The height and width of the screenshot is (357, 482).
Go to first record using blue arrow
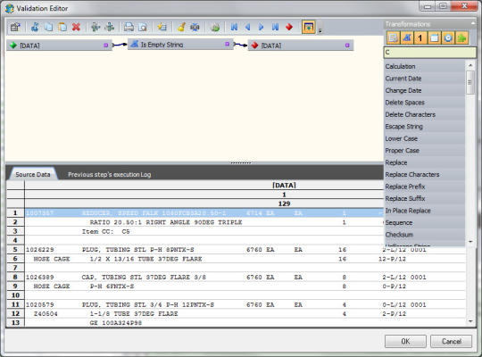click(234, 27)
